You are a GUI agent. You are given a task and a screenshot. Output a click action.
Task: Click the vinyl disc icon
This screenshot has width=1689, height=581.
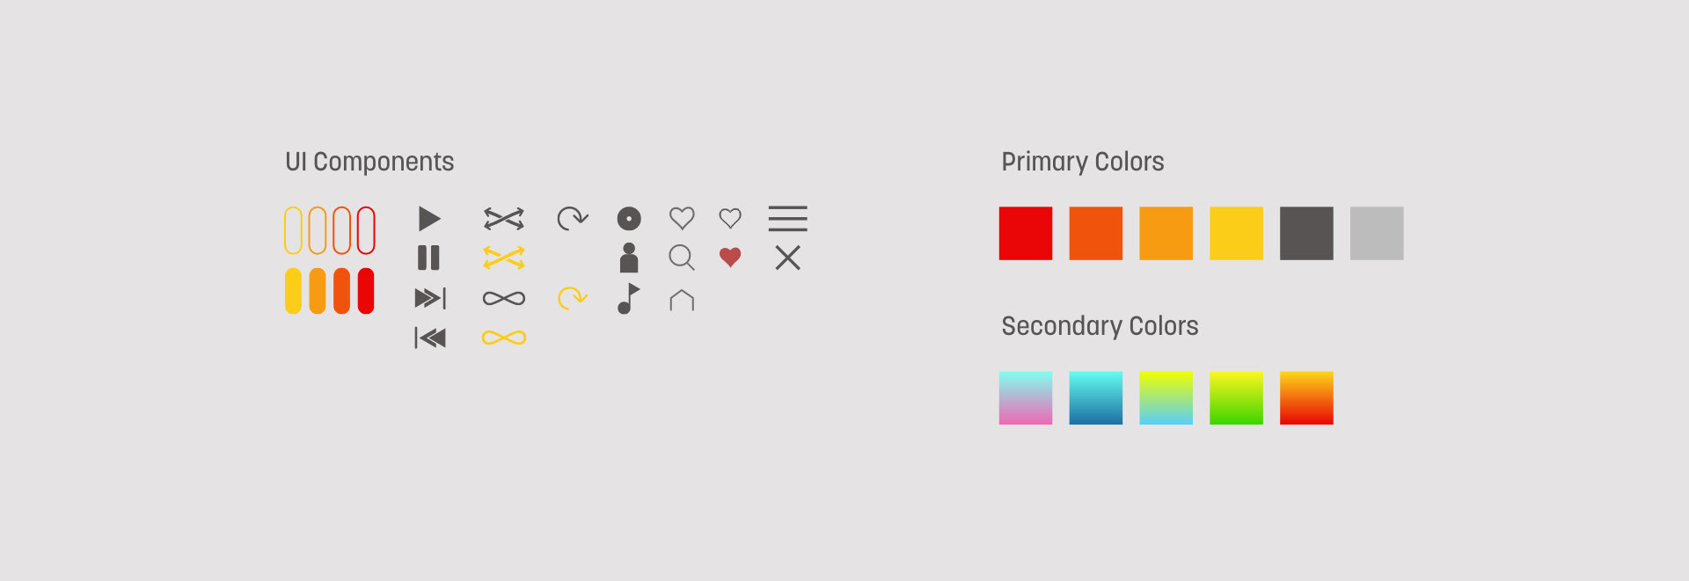(x=629, y=218)
